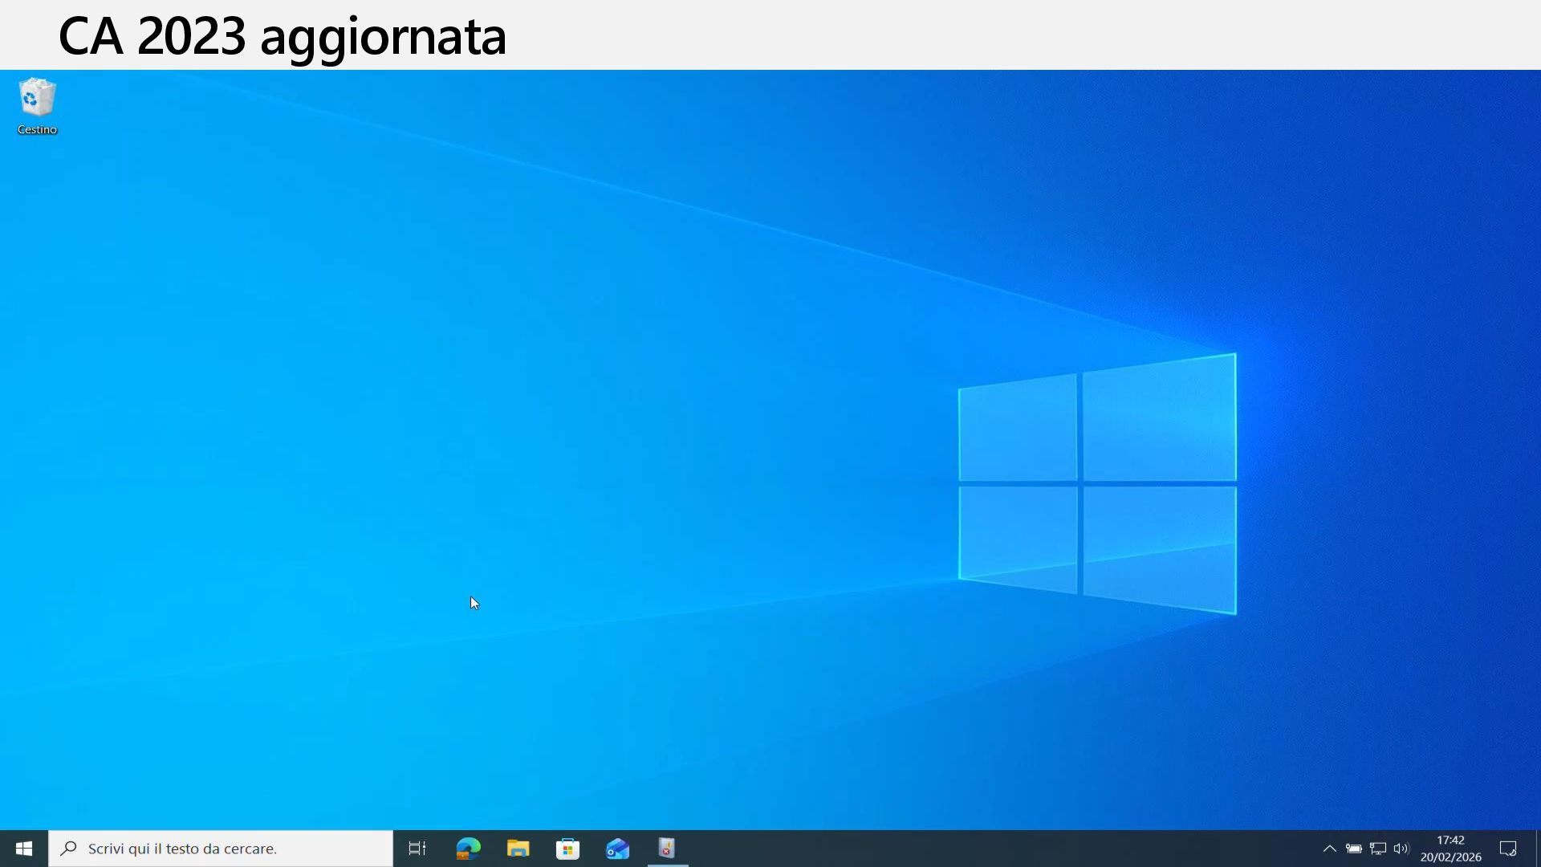Viewport: 1541px width, 867px height.
Task: Open the battery status tray icon
Action: (1354, 849)
